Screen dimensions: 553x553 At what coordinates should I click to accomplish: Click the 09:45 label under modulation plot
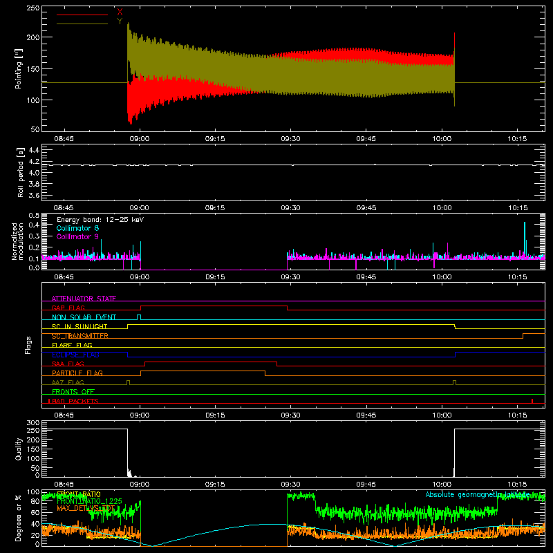click(x=366, y=277)
